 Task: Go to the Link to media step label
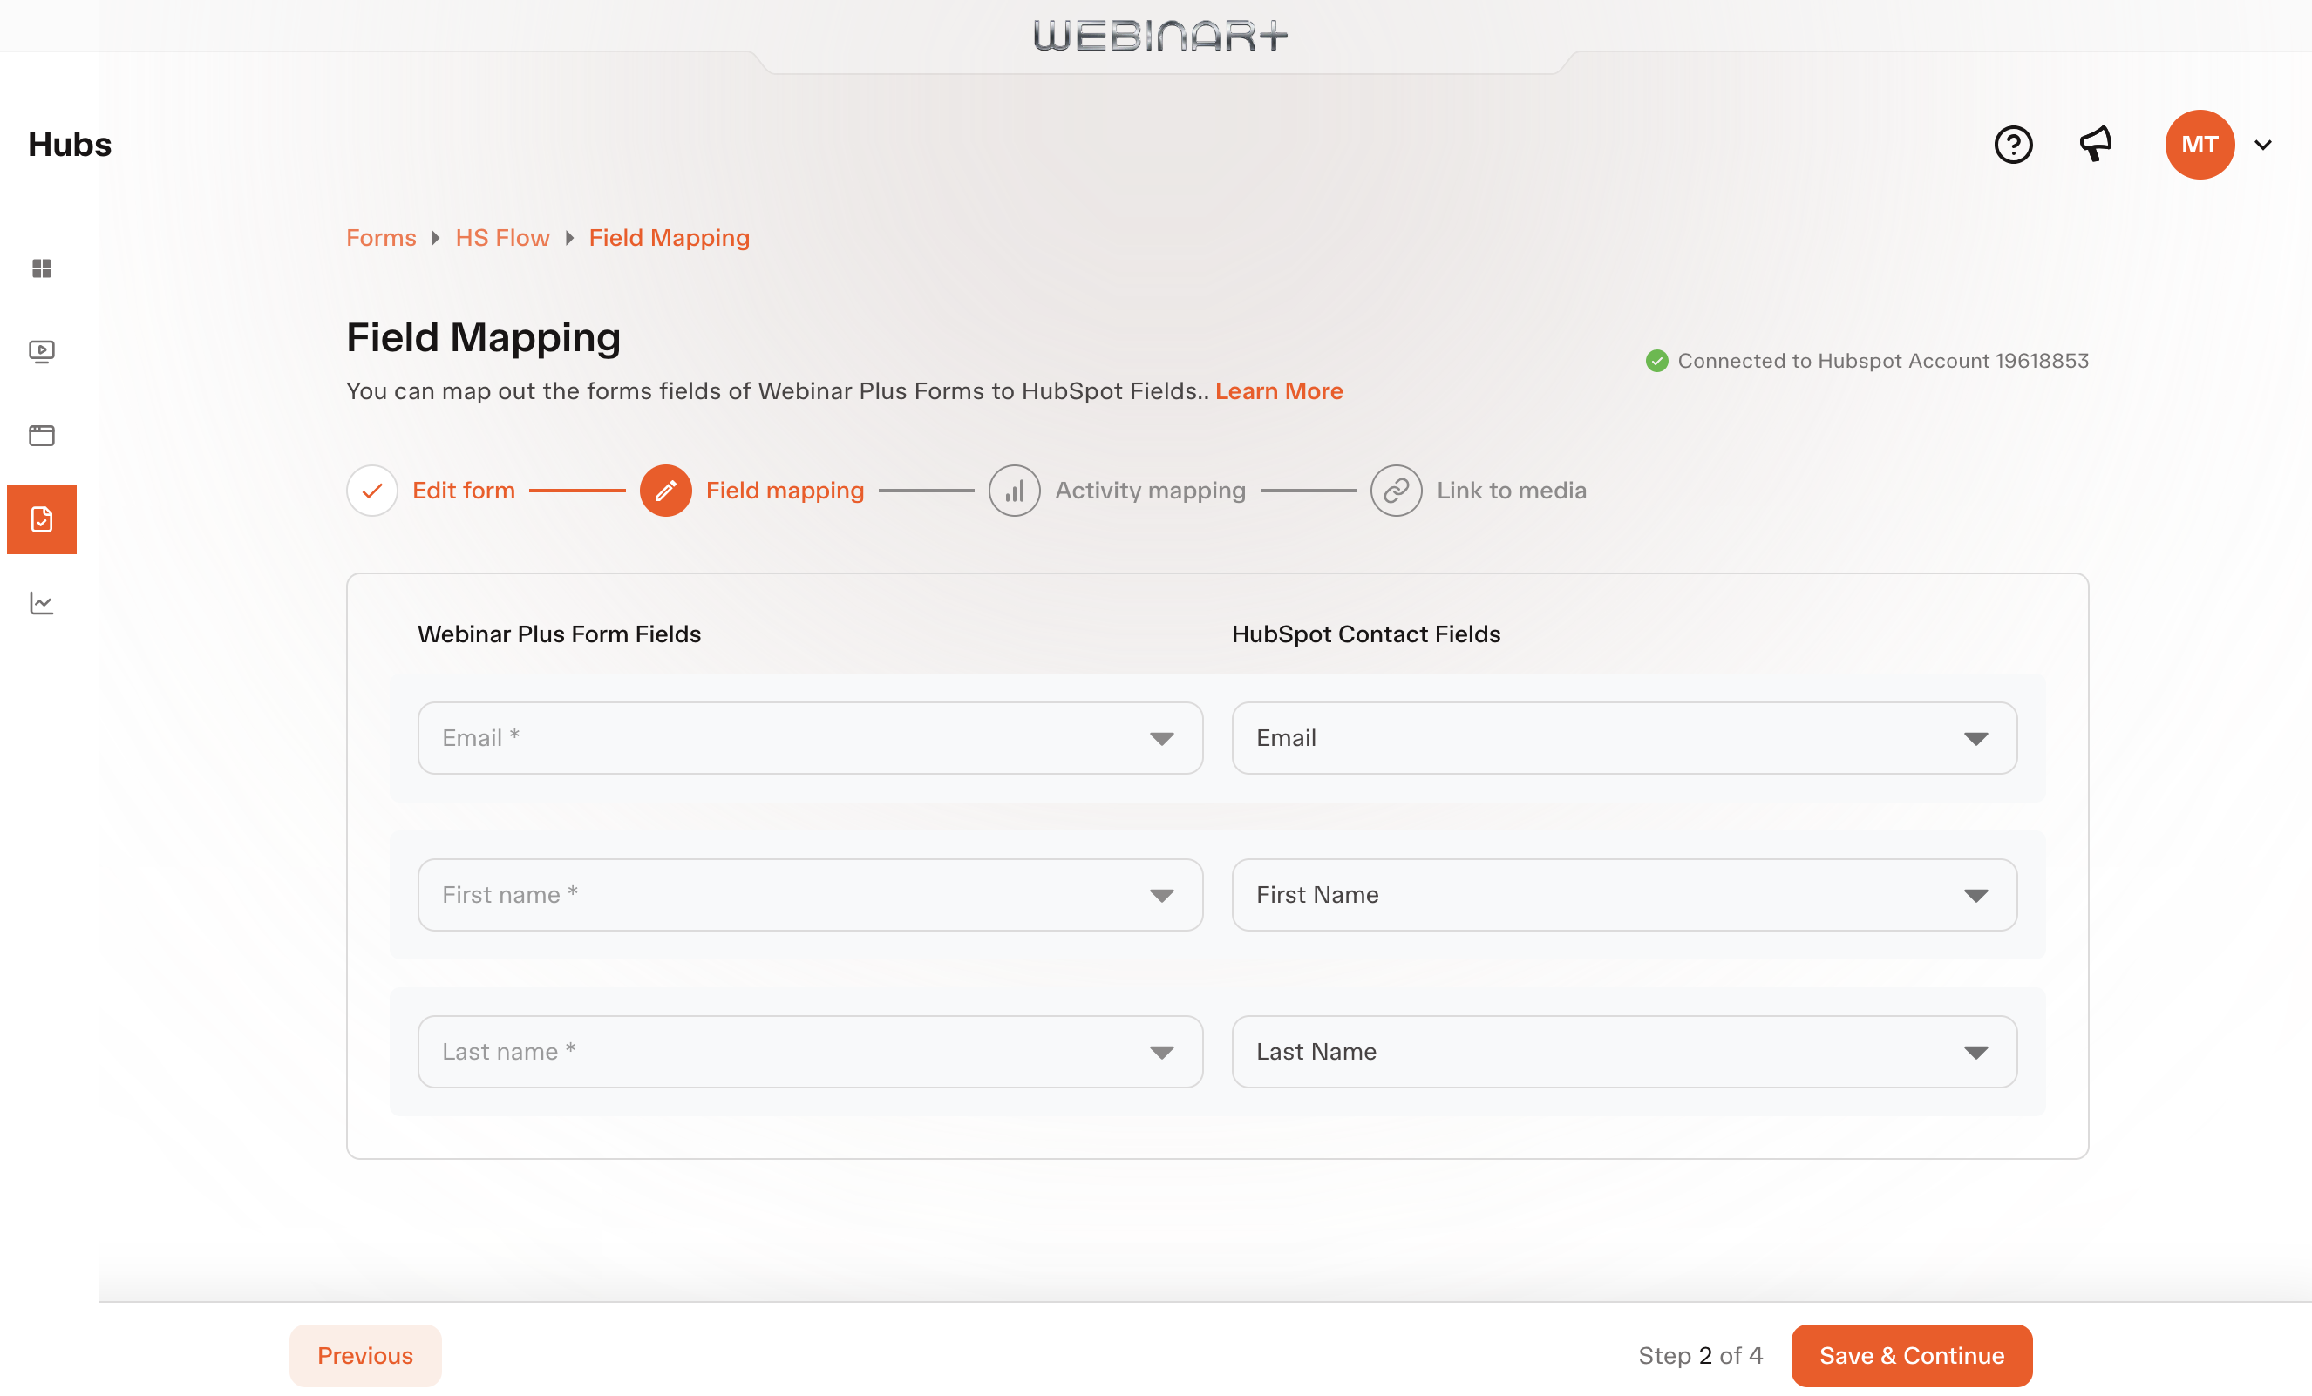coord(1512,491)
